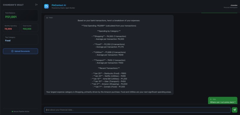Click the Upload Documents button
Screen dimensions: 240x115
pyautogui.click(x=21, y=51)
